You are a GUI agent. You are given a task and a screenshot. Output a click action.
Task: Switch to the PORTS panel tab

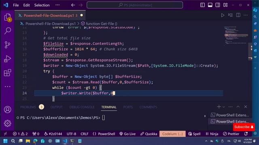(128, 107)
